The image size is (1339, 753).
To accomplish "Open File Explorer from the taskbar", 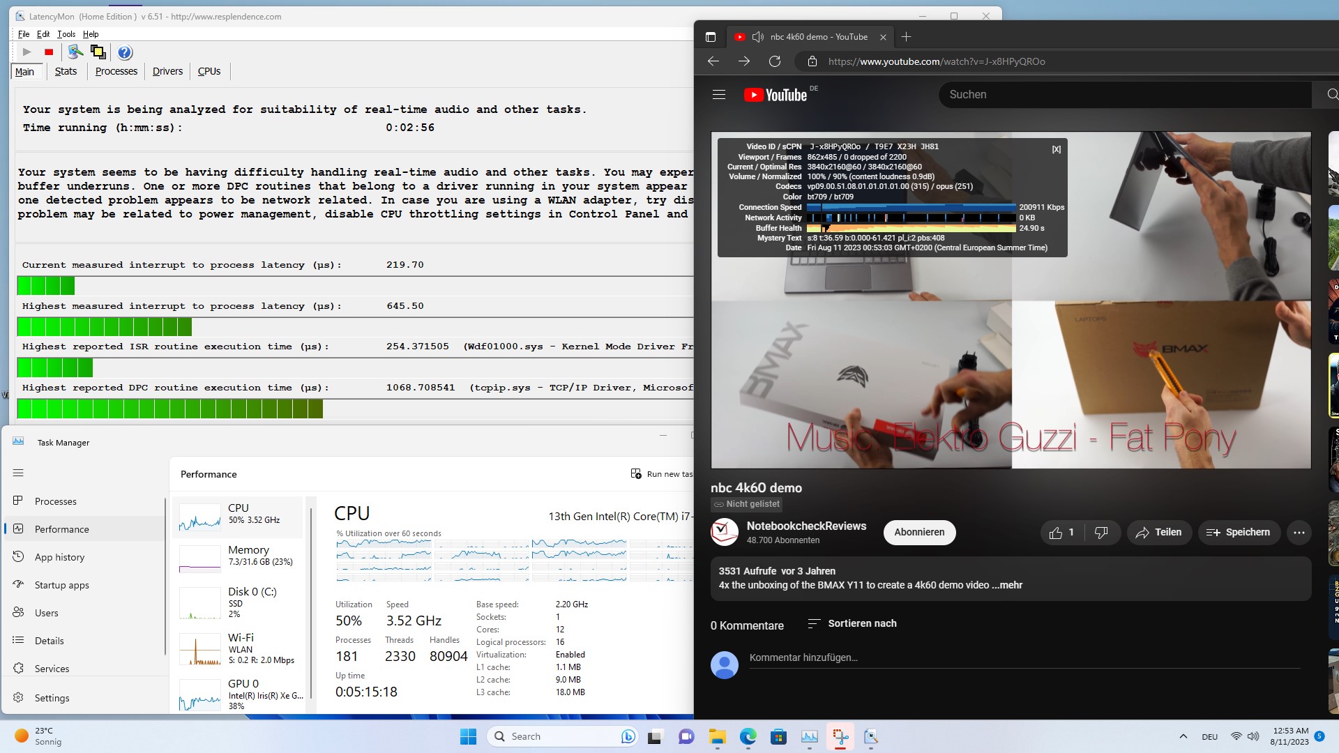I will [718, 736].
